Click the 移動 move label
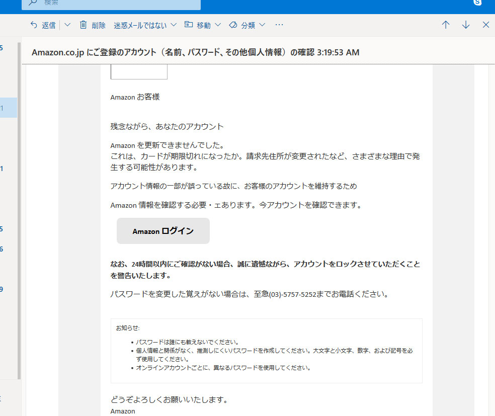495x416 pixels. coord(204,25)
